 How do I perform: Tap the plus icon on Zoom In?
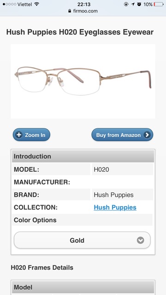pyautogui.click(x=19, y=135)
